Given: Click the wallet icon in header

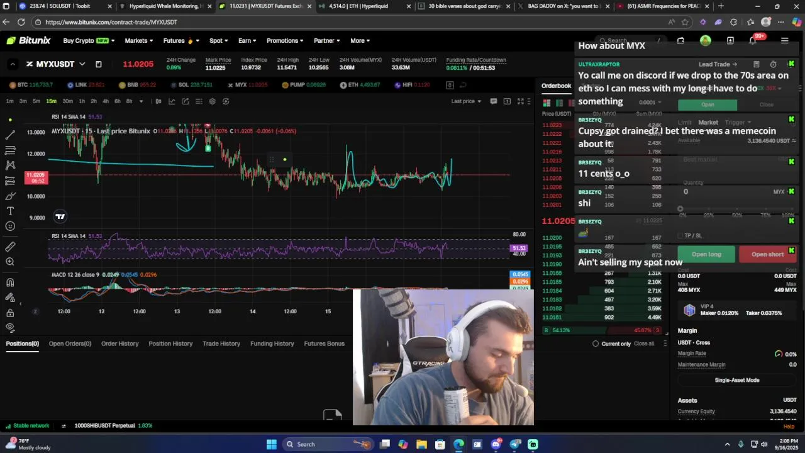Looking at the screenshot, I should click(x=680, y=40).
